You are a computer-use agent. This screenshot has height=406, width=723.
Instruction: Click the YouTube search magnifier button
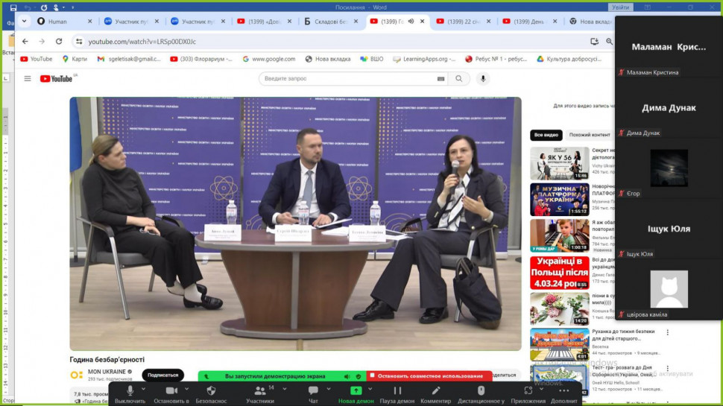pos(459,79)
